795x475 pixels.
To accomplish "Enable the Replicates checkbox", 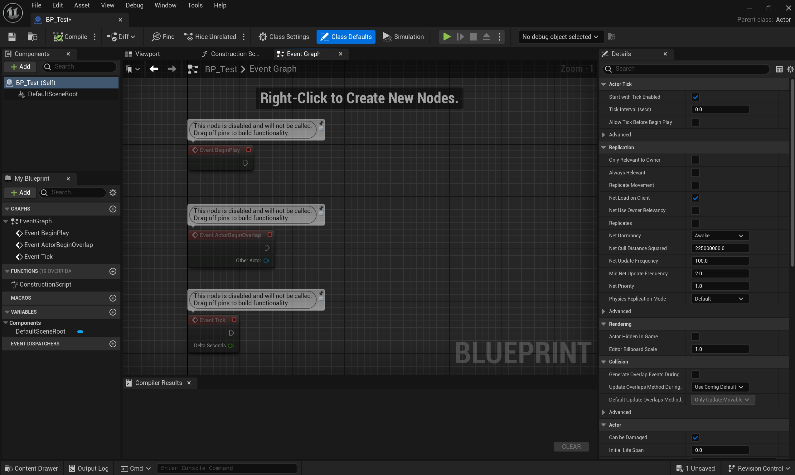I will [695, 223].
